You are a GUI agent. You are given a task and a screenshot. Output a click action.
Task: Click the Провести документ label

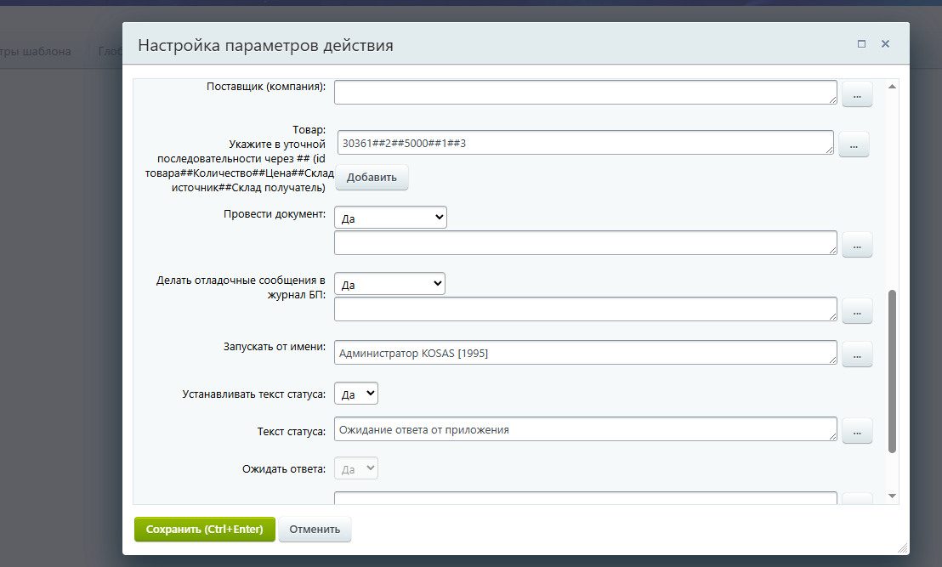point(275,214)
